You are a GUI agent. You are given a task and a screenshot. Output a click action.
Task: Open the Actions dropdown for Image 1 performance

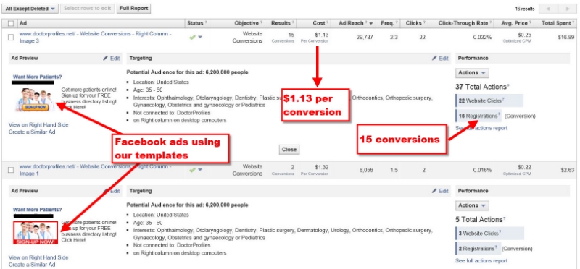tap(472, 205)
